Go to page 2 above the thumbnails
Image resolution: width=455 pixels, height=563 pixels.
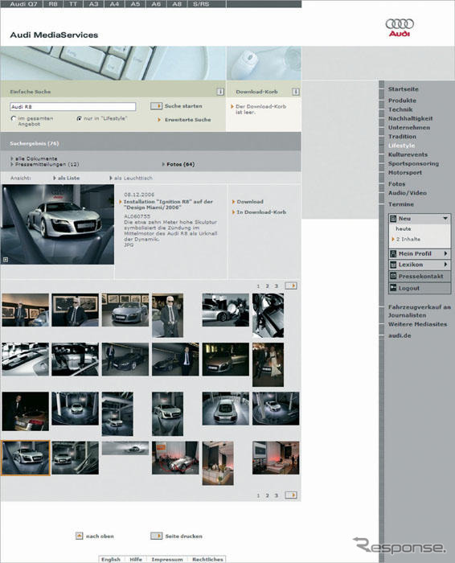pos(267,286)
